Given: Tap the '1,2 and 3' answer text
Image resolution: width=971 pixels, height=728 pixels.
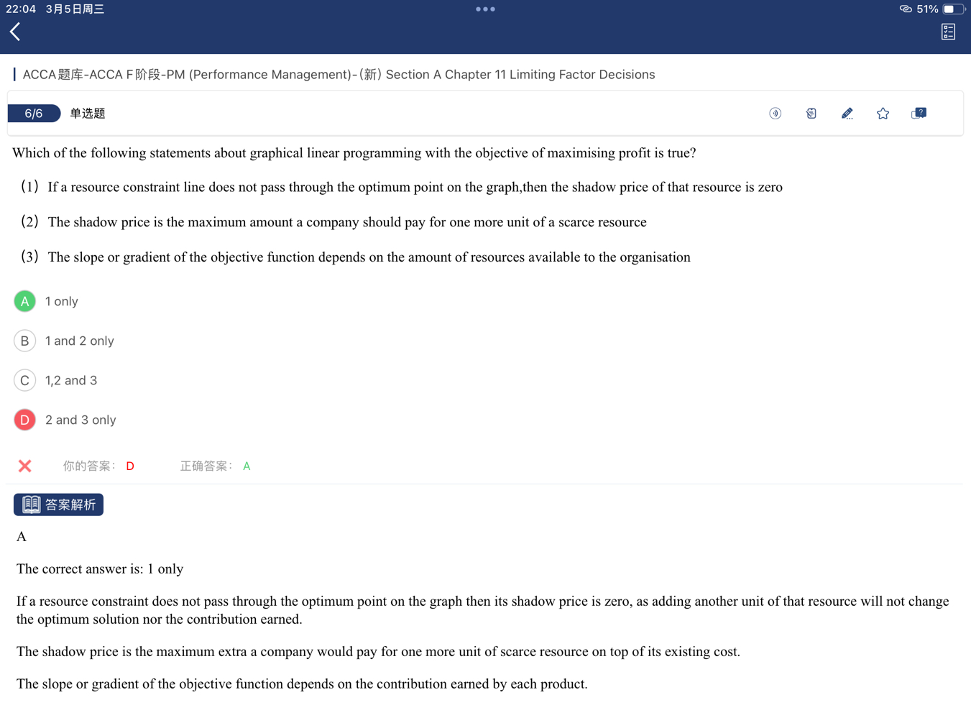Looking at the screenshot, I should [71, 380].
